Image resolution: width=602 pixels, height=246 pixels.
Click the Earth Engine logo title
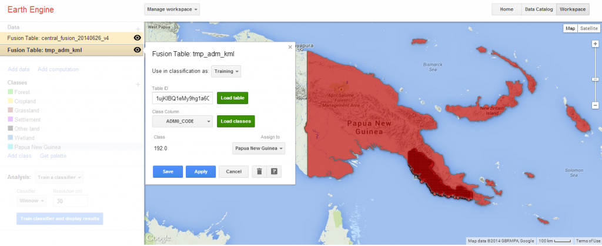(31, 9)
